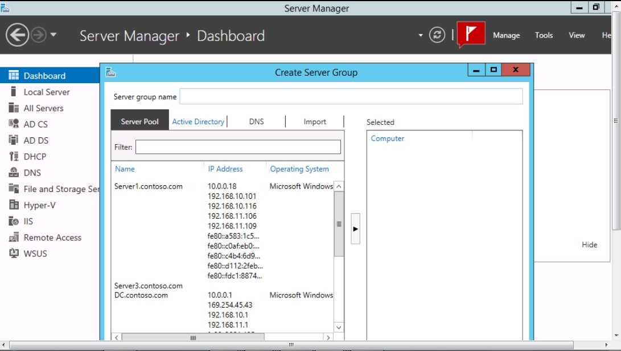Click the Server group name input field

click(351, 96)
